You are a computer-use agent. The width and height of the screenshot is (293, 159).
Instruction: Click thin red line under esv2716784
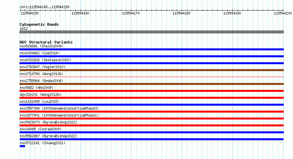point(151,77)
